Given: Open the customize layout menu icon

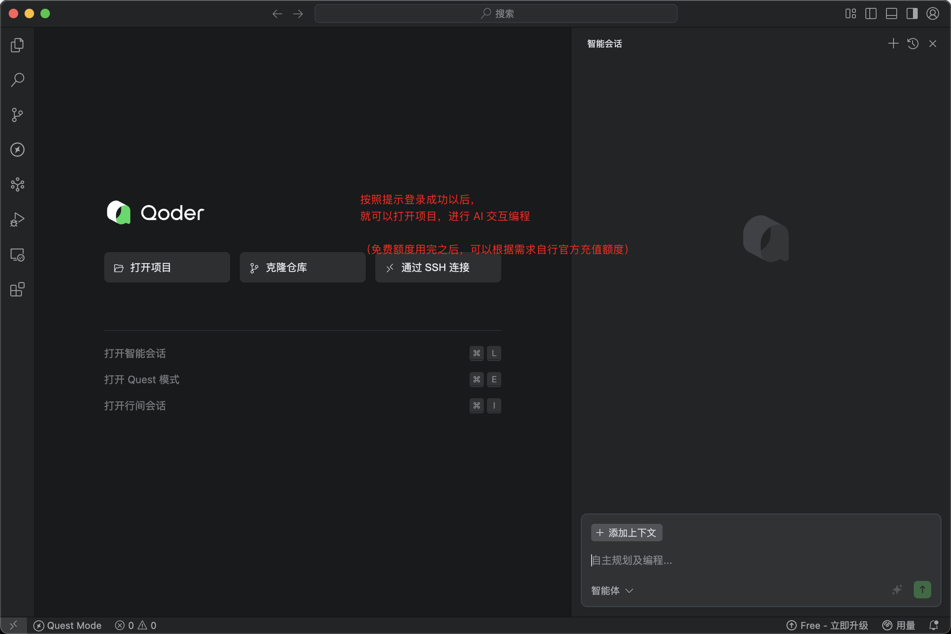Looking at the screenshot, I should click(850, 14).
